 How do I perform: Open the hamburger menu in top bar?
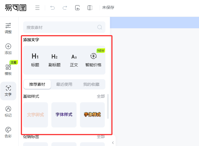pos(37,8)
